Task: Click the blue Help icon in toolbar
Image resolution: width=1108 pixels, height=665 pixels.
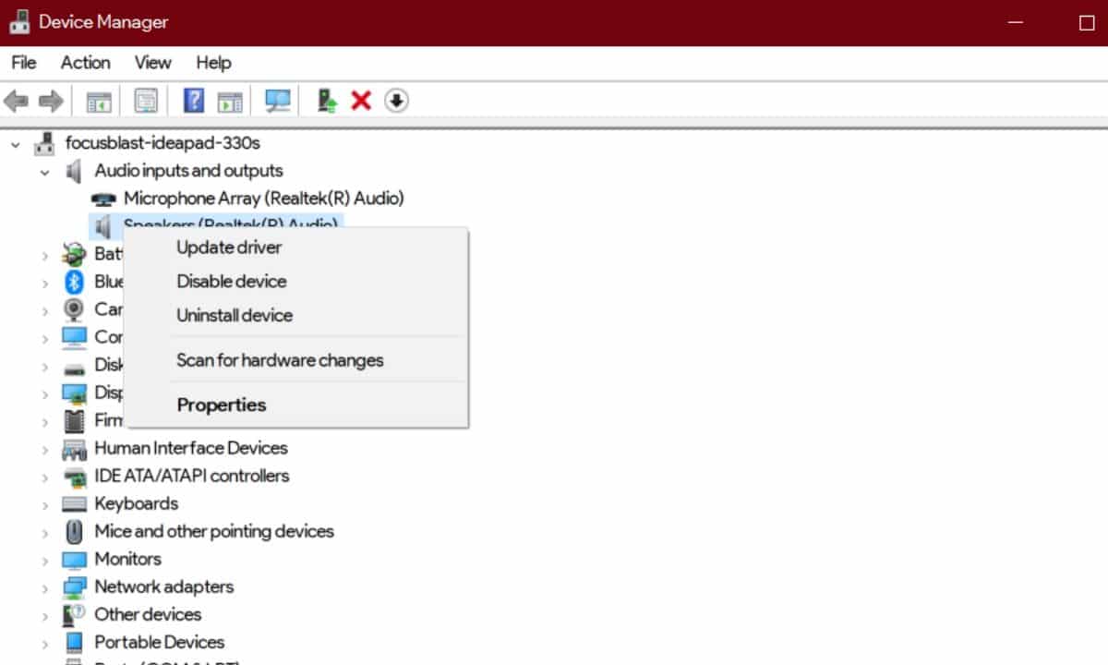Action: [193, 101]
